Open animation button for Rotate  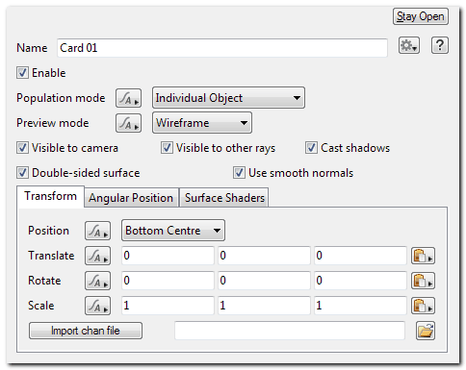coord(97,281)
